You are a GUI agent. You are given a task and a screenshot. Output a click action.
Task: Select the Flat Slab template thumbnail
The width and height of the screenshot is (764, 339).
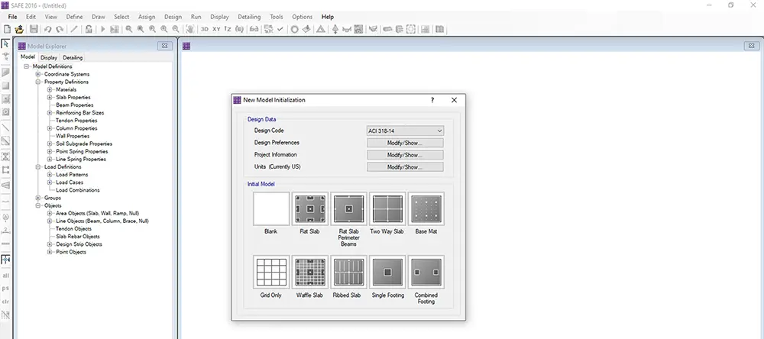pos(310,209)
